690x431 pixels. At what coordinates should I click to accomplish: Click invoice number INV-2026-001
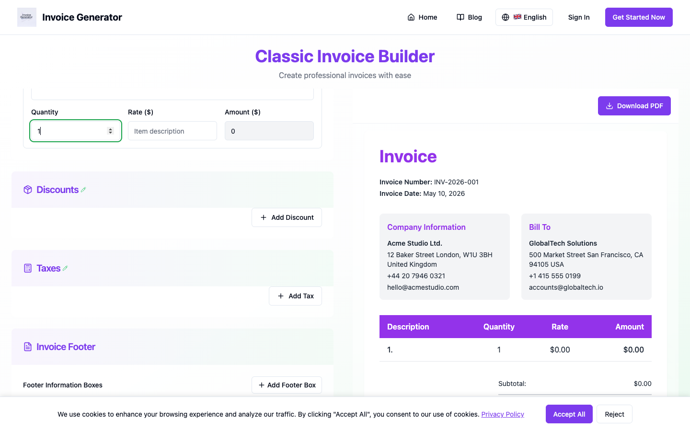pos(456,182)
